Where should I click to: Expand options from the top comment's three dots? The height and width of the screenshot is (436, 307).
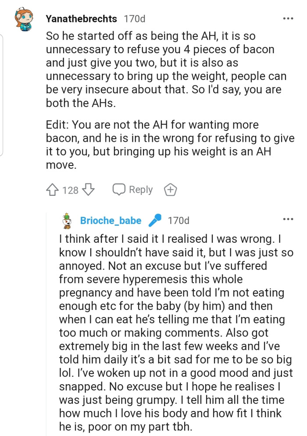click(x=289, y=18)
